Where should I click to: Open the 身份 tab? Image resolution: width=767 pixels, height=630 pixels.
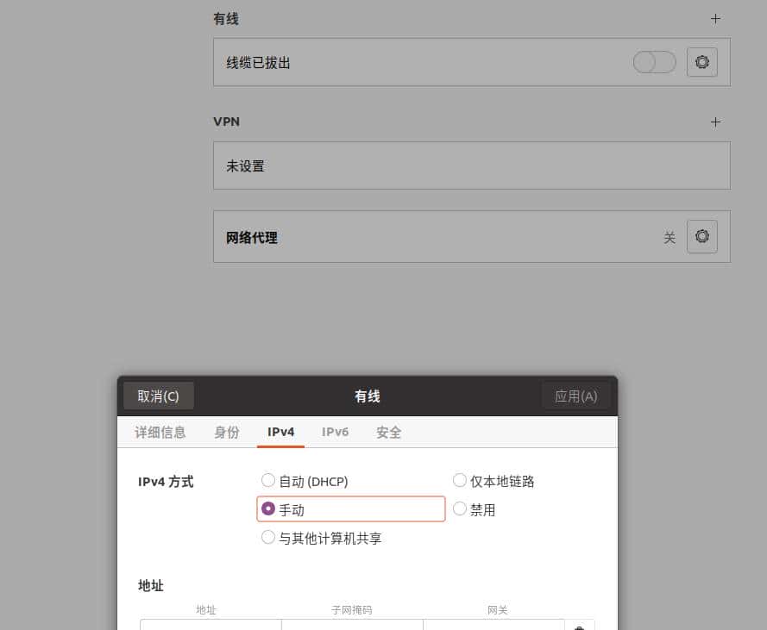226,432
